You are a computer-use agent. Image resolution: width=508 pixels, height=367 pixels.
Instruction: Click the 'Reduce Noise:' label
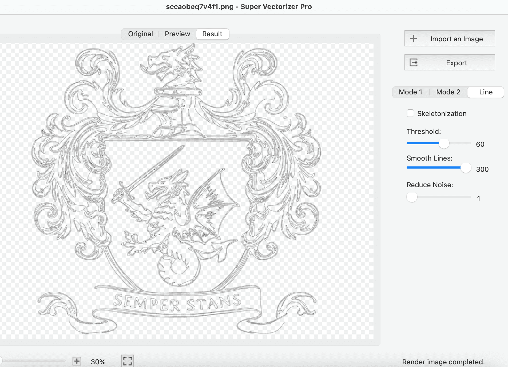[430, 185]
